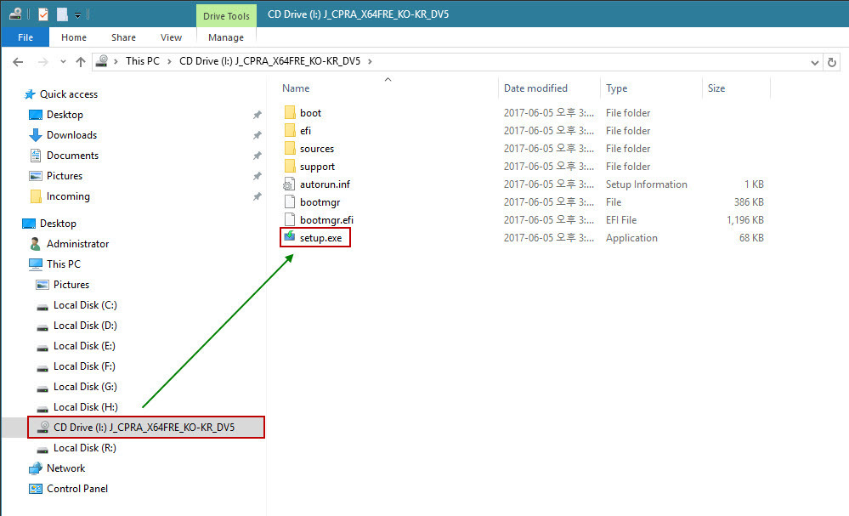Select the Desktop root tree node

[58, 224]
